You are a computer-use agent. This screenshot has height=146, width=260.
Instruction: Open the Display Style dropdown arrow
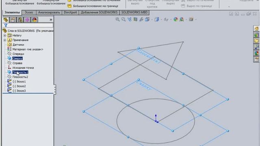pyautogui.click(x=161, y=20)
